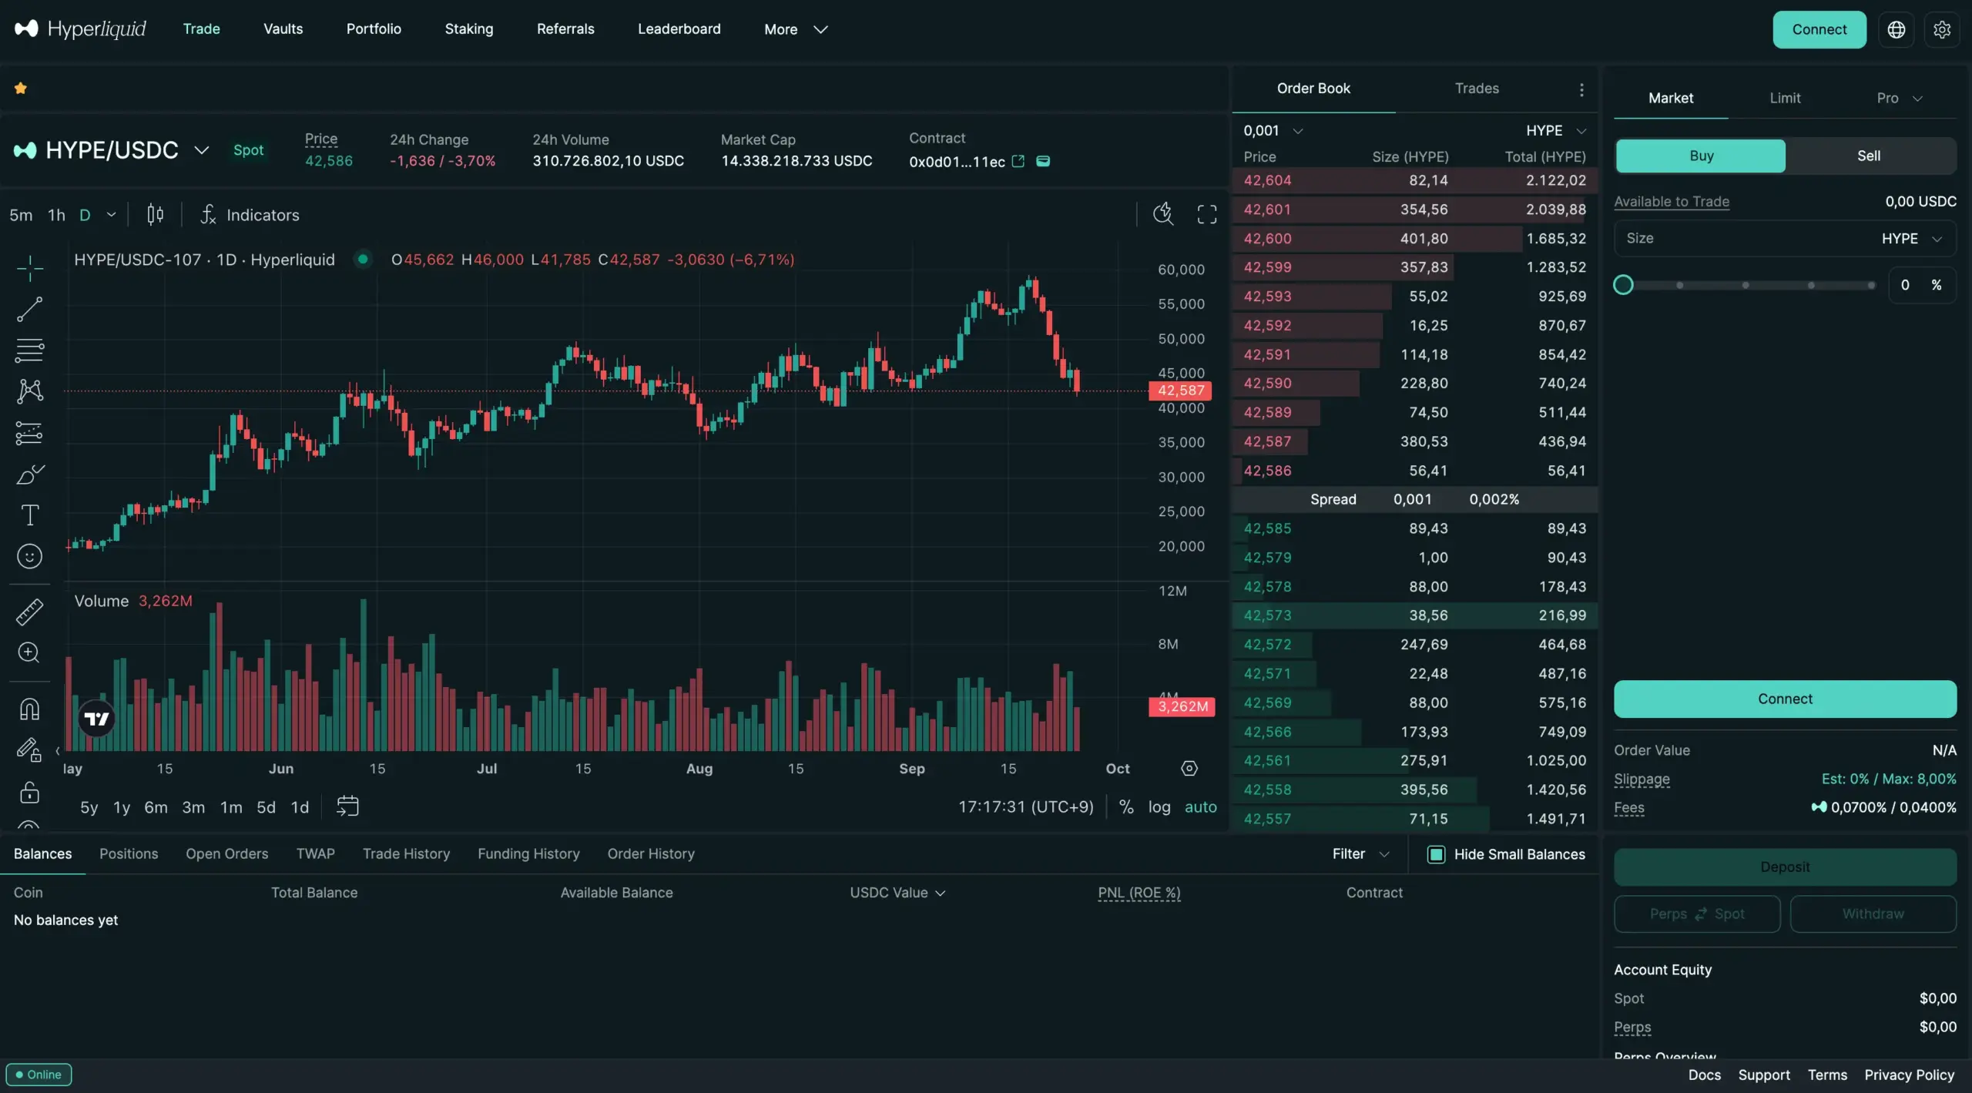Open language globe icon

pyautogui.click(x=1896, y=29)
